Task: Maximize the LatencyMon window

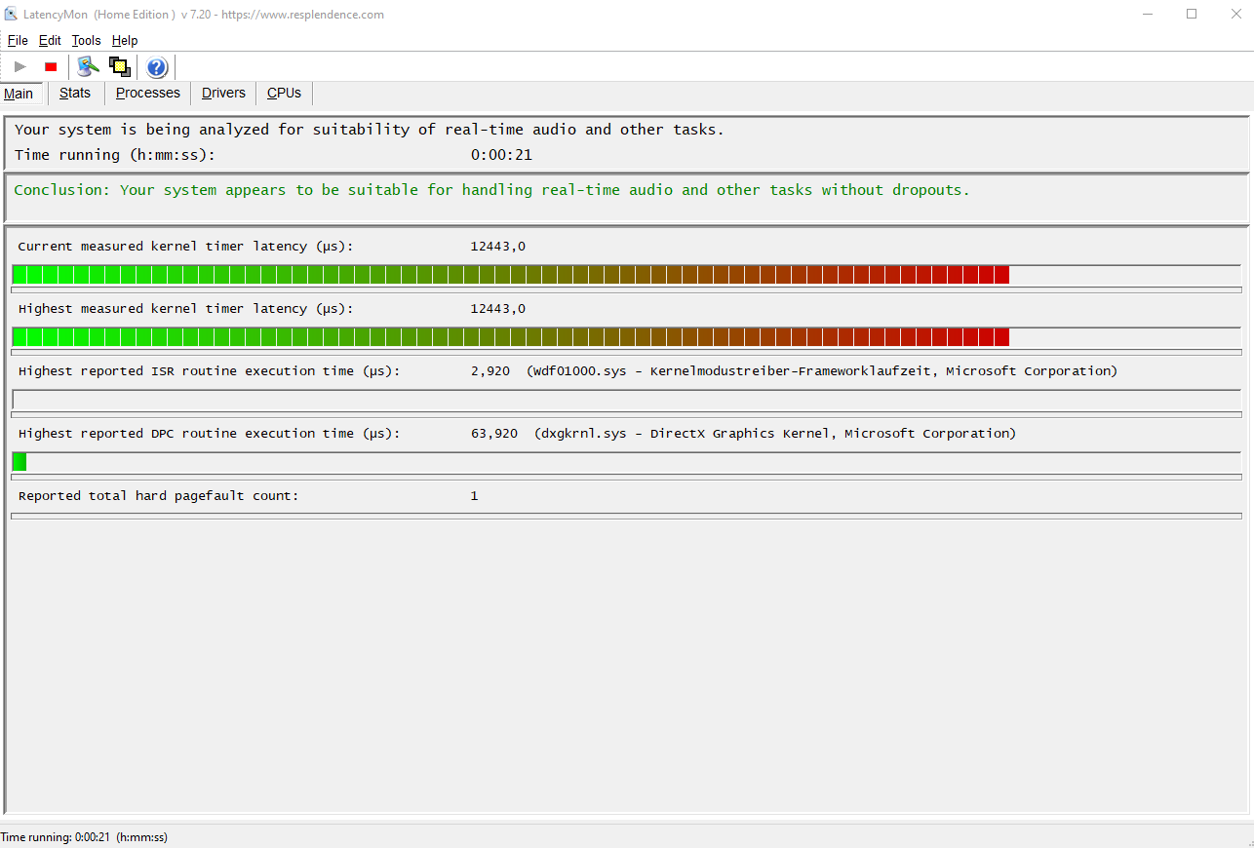Action: pyautogui.click(x=1192, y=14)
